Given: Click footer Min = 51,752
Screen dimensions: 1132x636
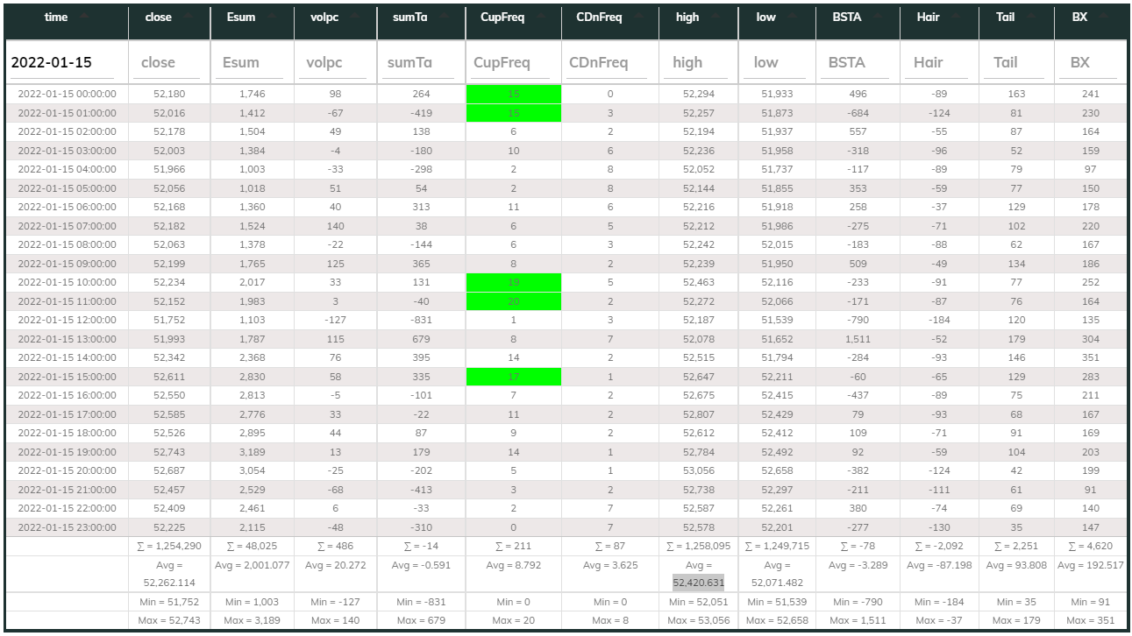Looking at the screenshot, I should (169, 602).
